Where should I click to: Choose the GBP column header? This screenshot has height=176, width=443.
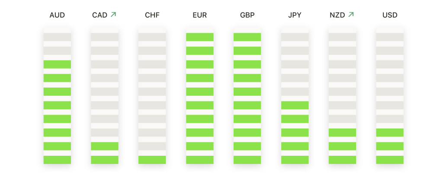tap(247, 15)
